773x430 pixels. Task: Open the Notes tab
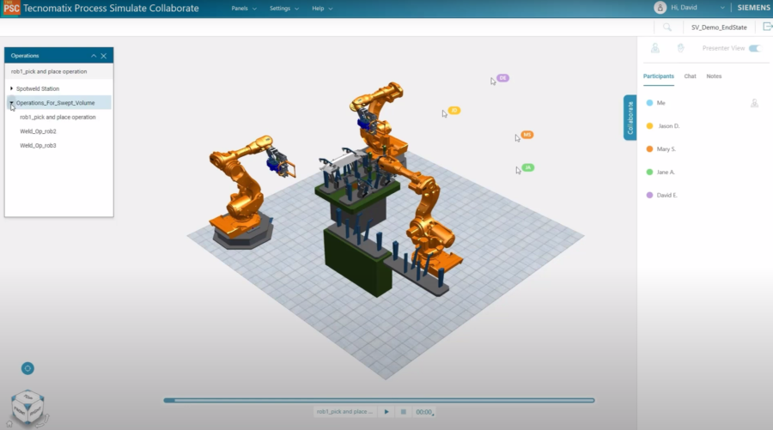pyautogui.click(x=714, y=76)
